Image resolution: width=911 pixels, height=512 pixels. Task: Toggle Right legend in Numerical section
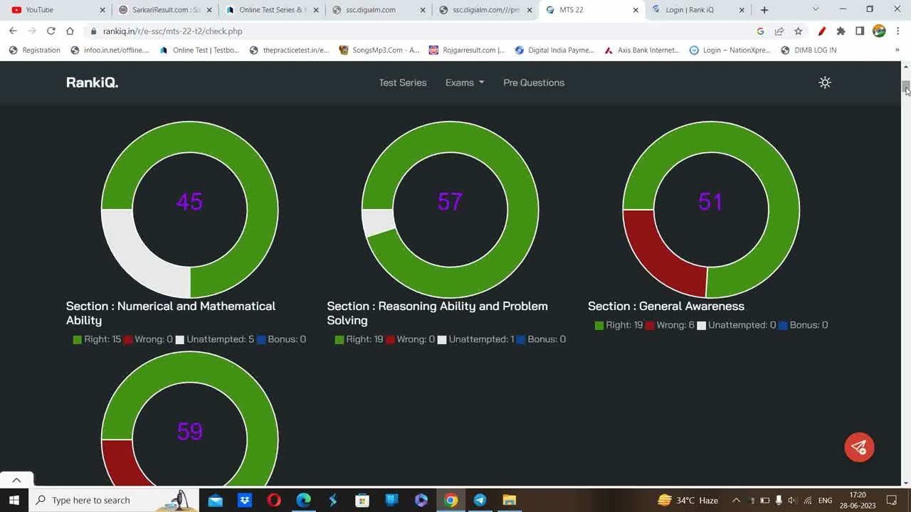[97, 339]
